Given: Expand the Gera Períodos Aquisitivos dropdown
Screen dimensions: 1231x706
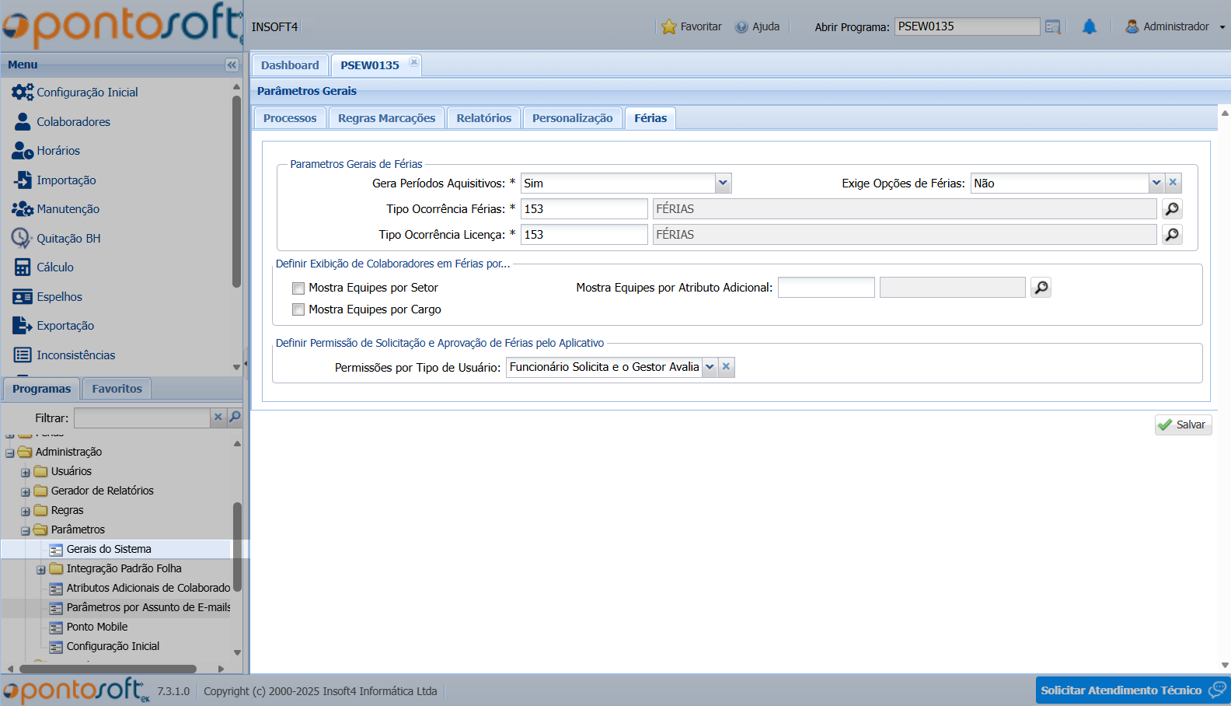Looking at the screenshot, I should [723, 183].
